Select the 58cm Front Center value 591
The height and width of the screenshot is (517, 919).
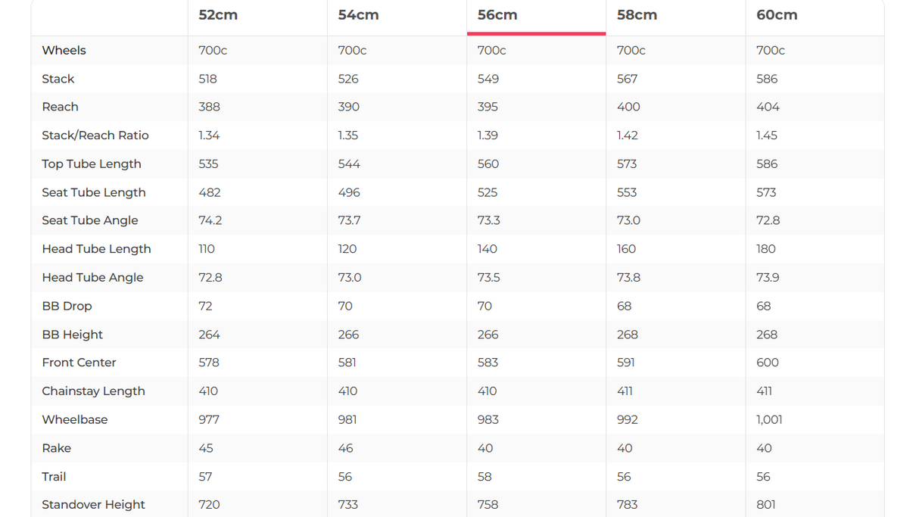[626, 363]
